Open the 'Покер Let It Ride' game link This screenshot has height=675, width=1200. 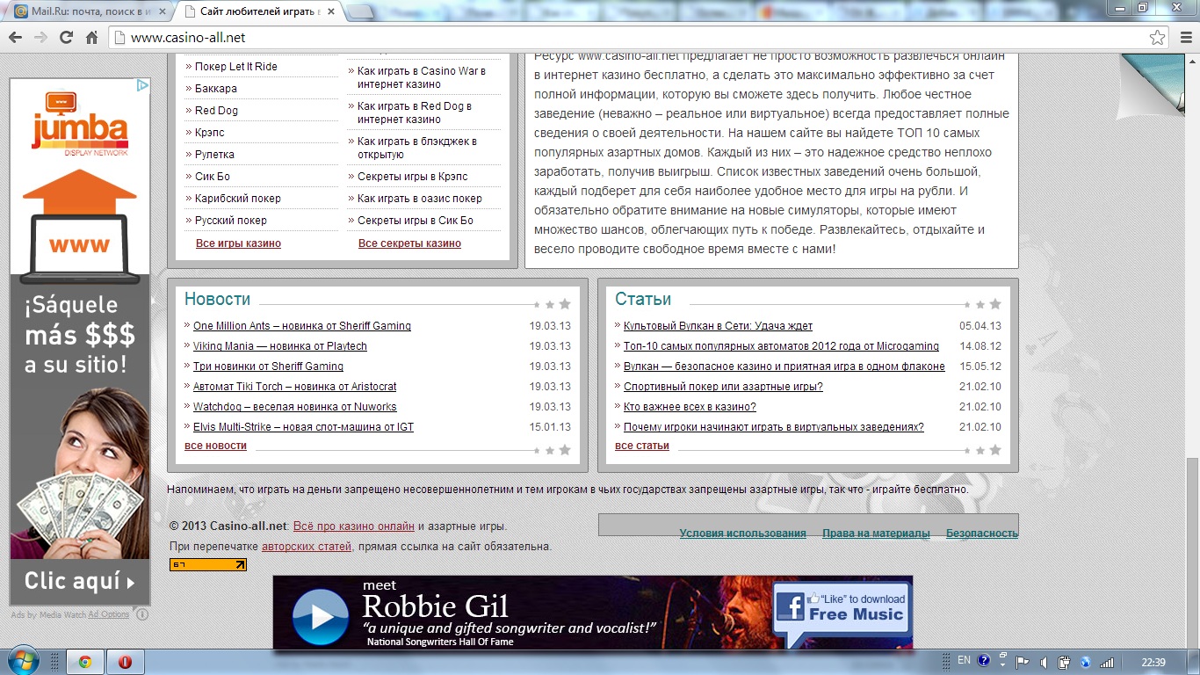click(x=236, y=67)
